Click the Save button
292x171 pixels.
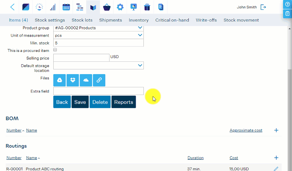(80, 102)
